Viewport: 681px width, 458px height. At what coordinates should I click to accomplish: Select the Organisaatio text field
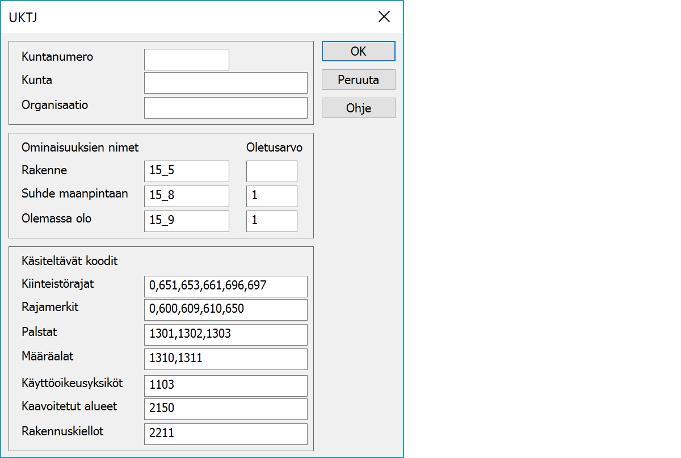pyautogui.click(x=225, y=108)
